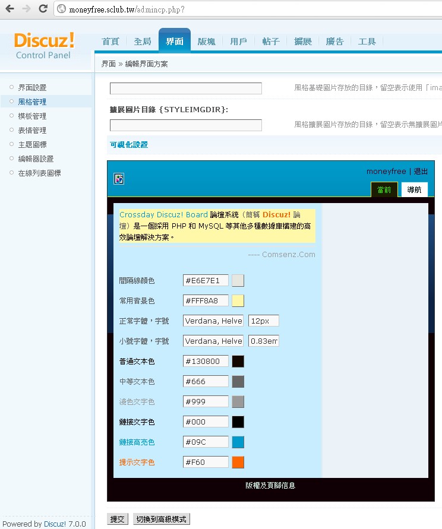This screenshot has height=529, width=442.
Task: Click the 0.83em font size field
Action: [x=264, y=341]
